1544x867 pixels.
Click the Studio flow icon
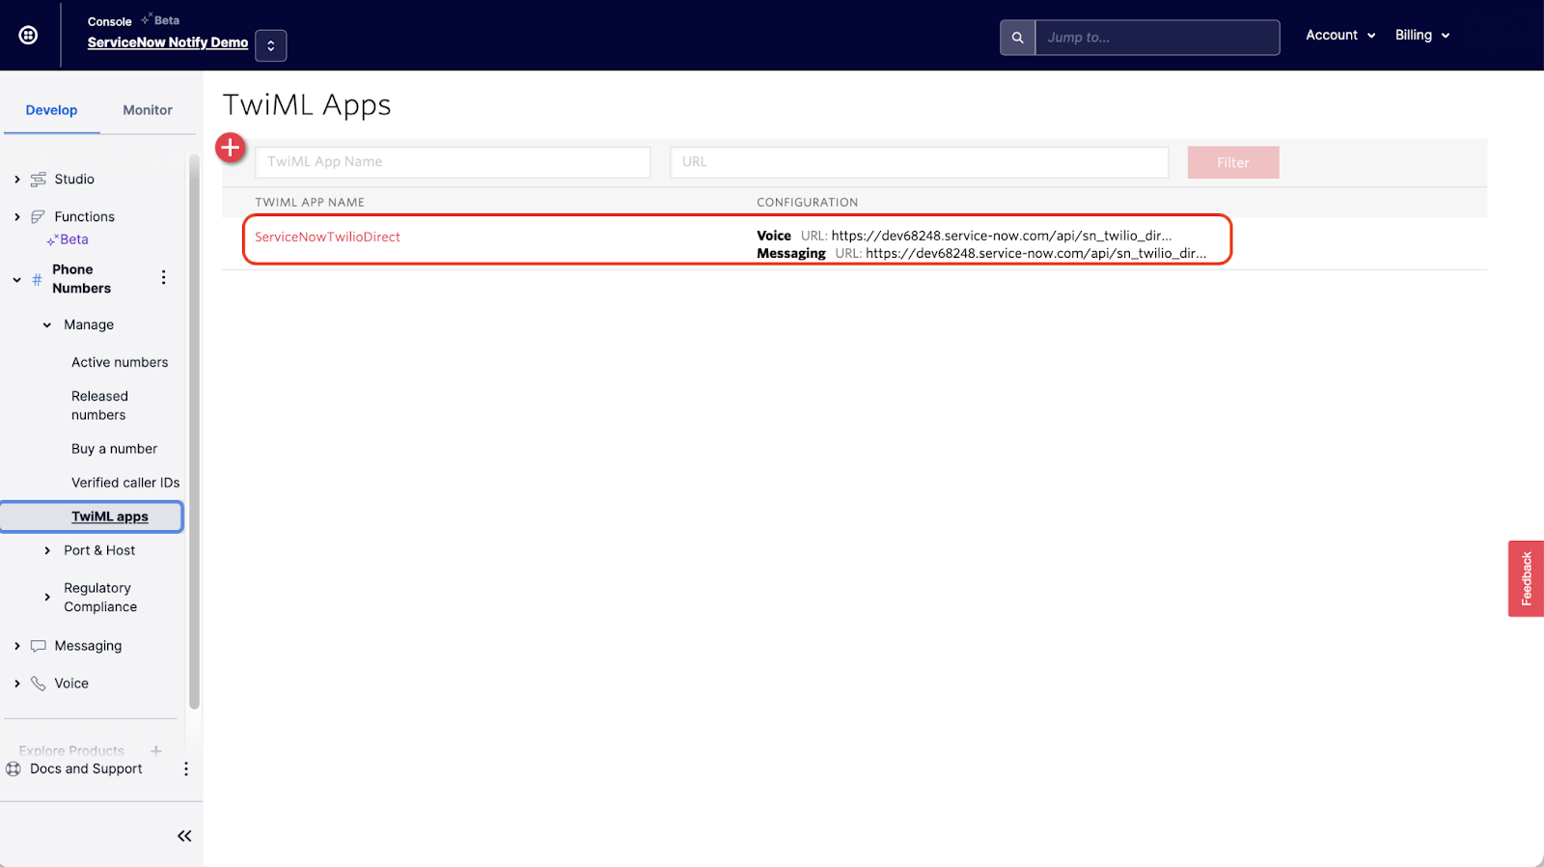[39, 180]
